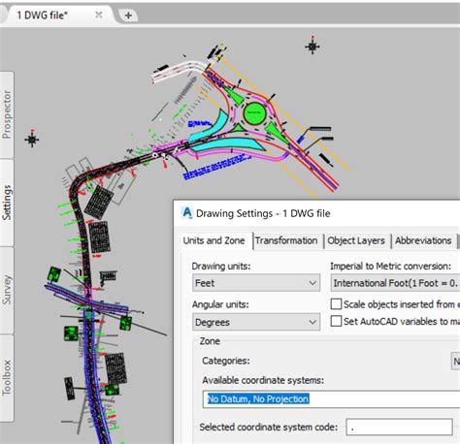Click the survey marker symbol at top right
This screenshot has height=444, width=460.
point(312,47)
